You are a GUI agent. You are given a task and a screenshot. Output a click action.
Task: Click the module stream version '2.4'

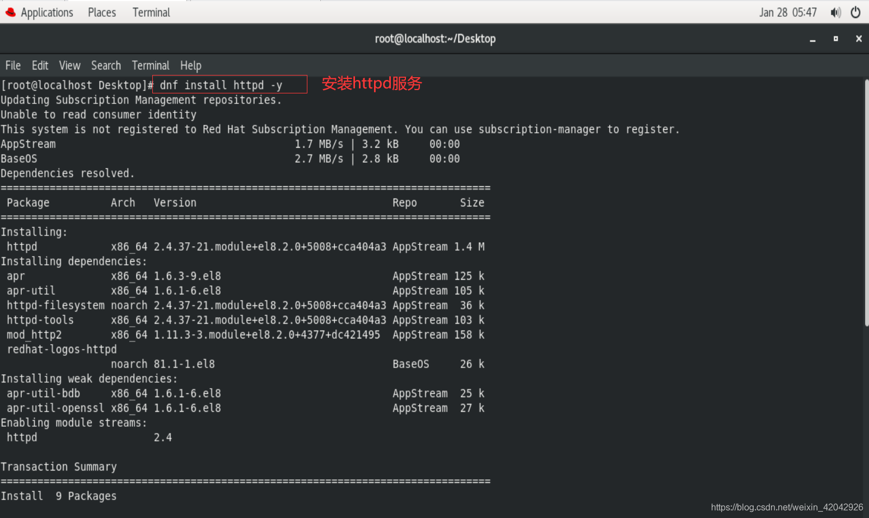[163, 437]
